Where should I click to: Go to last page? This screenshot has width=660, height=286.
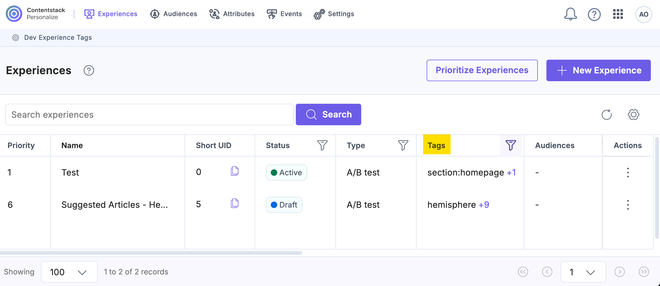644,272
